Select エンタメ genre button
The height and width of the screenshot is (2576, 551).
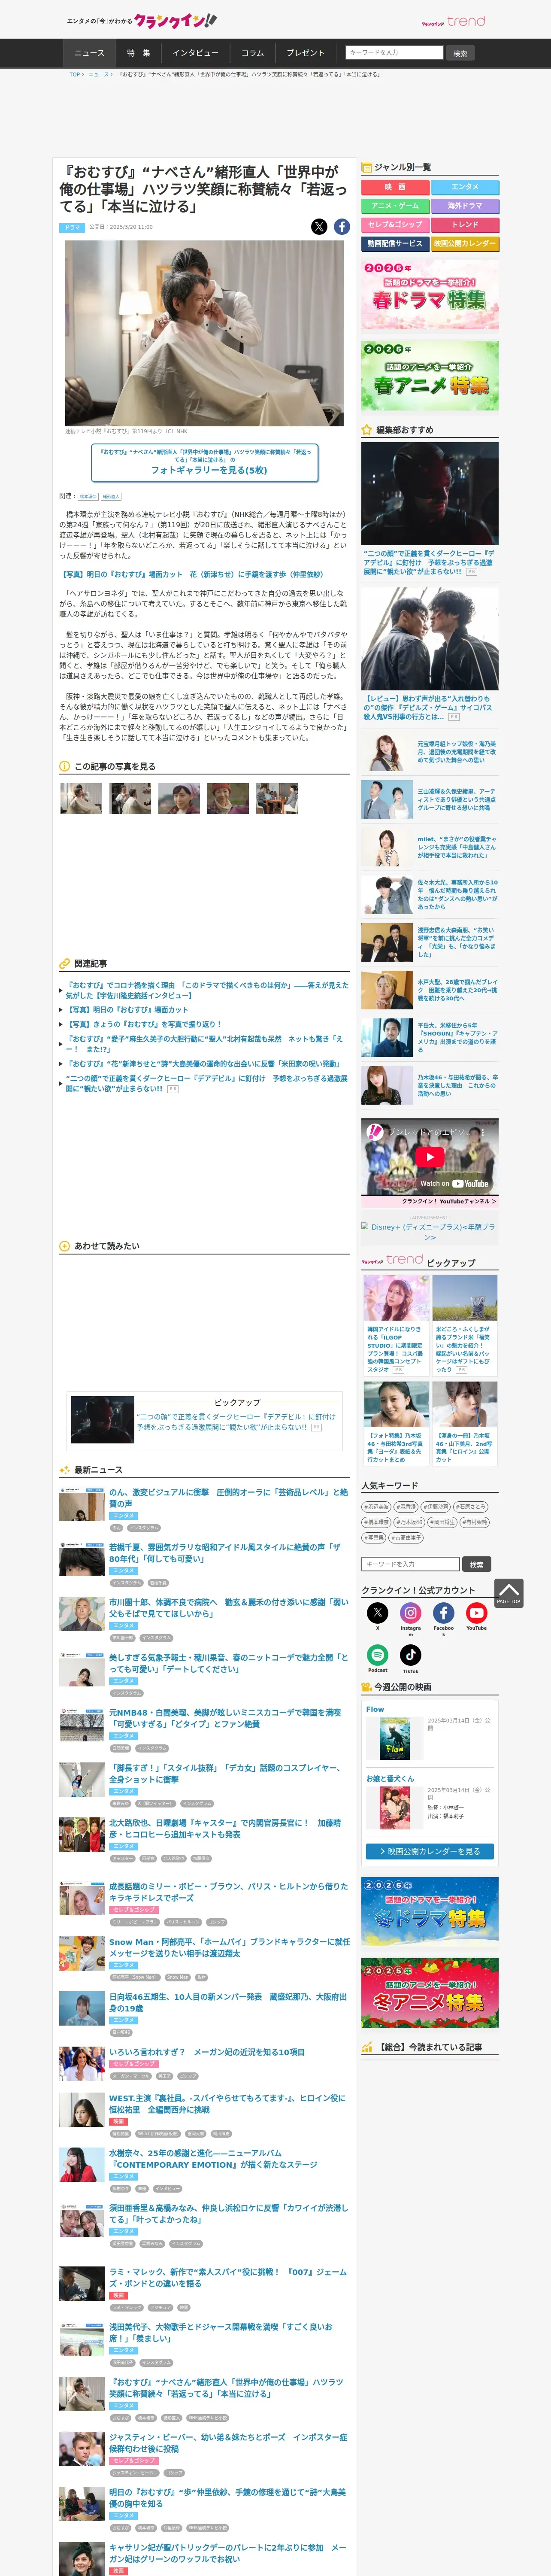coord(465,187)
